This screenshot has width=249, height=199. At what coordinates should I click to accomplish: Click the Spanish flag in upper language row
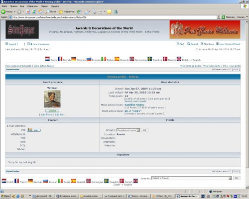(x=117, y=59)
